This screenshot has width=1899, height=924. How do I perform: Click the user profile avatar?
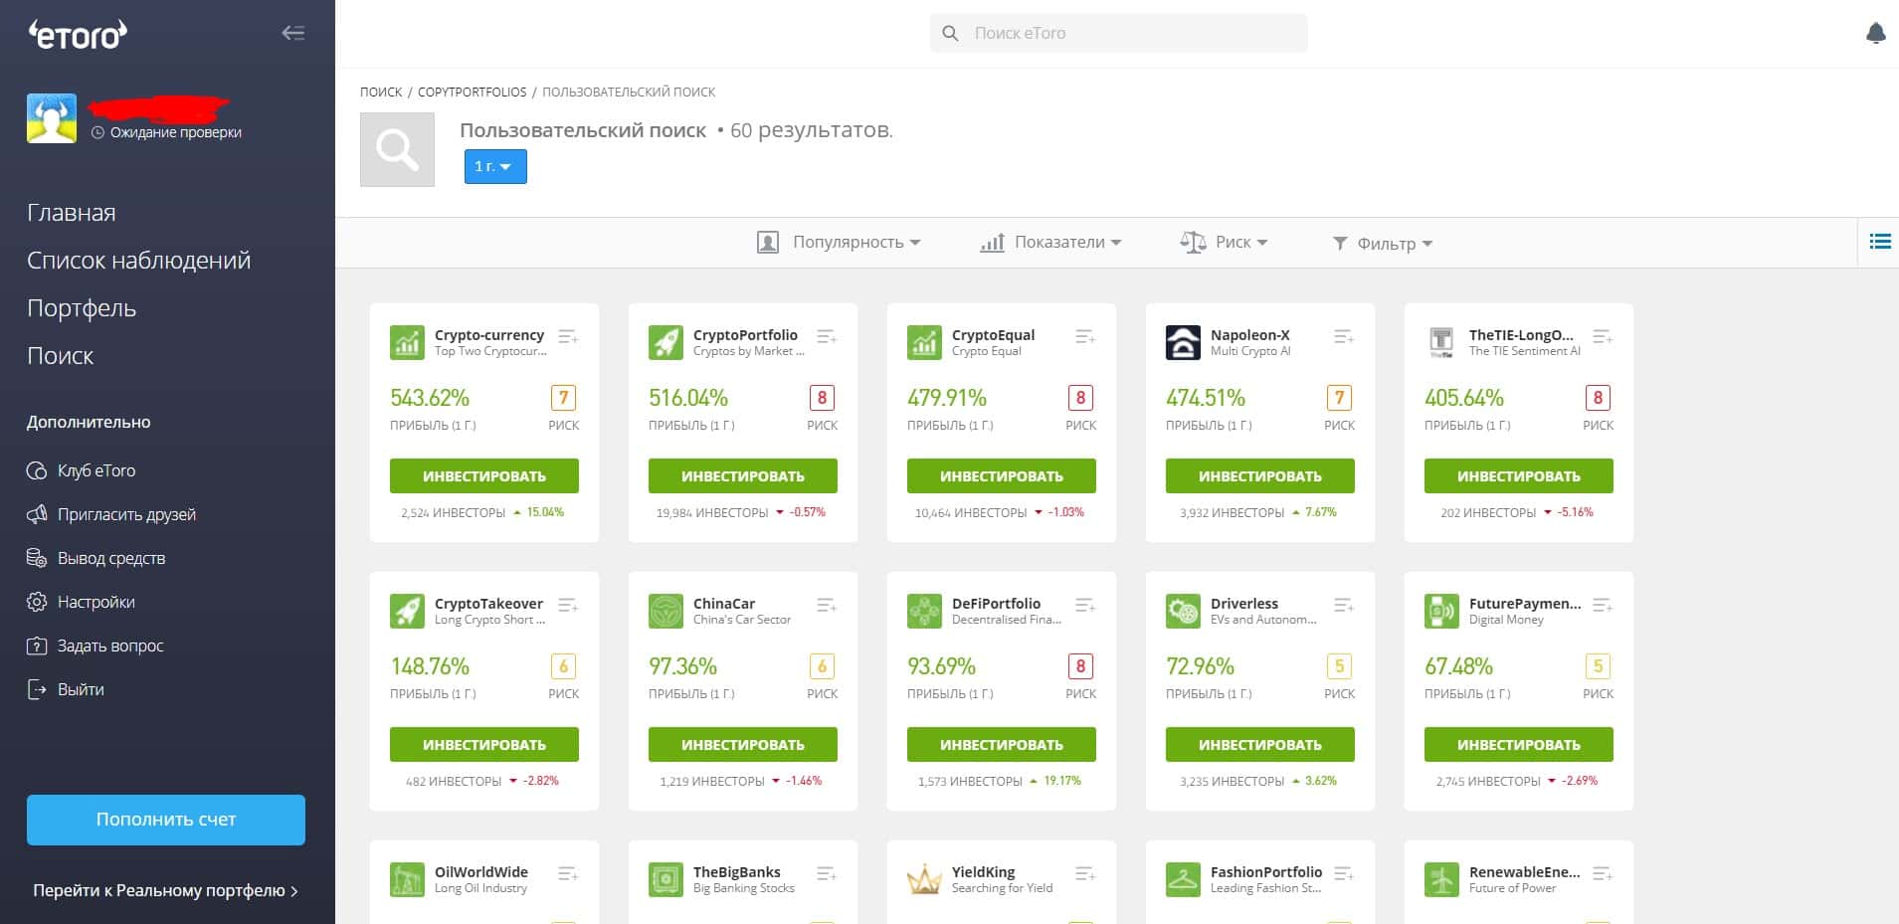(x=52, y=118)
